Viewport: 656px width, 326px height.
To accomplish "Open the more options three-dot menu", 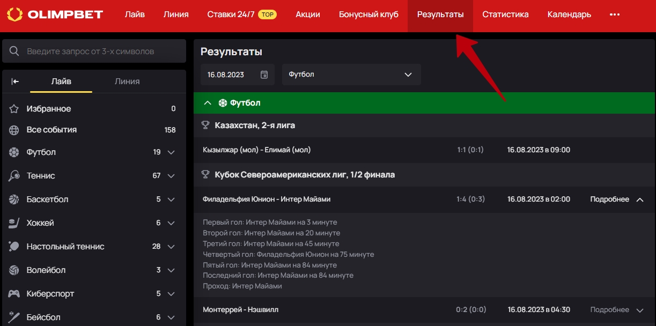I will 615,14.
